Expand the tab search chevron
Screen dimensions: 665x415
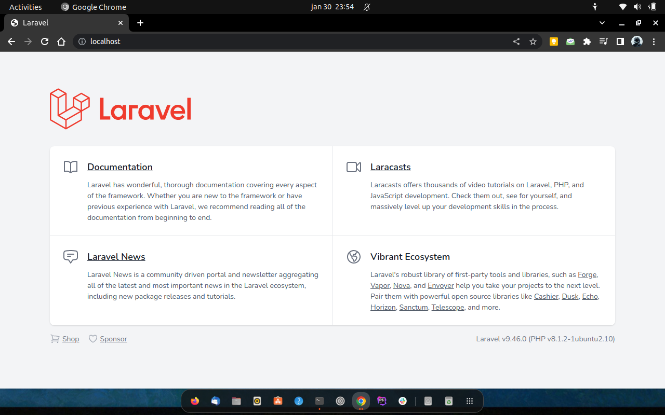pyautogui.click(x=602, y=23)
